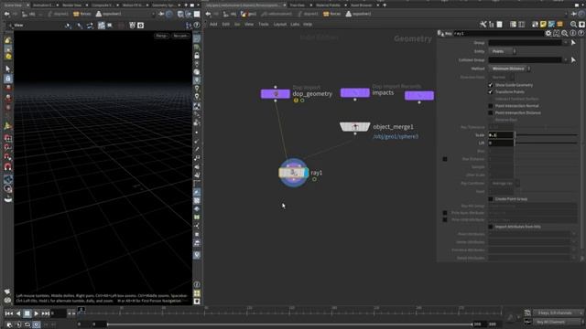Viewport: 586px width, 329px height.
Task: Open the Entity dropdown showing Points
Action: click(503, 51)
